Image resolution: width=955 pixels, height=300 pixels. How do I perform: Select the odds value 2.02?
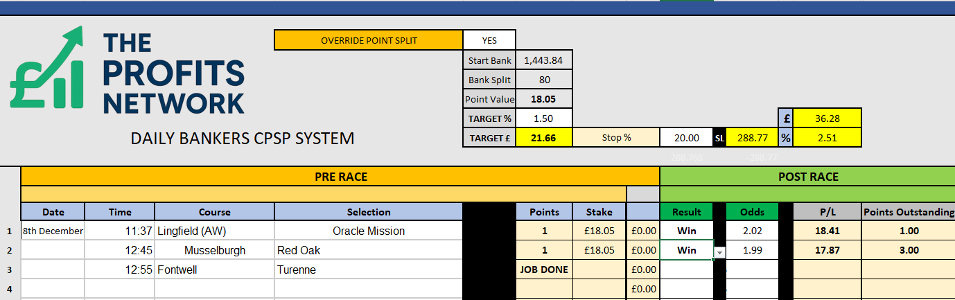[x=752, y=231]
